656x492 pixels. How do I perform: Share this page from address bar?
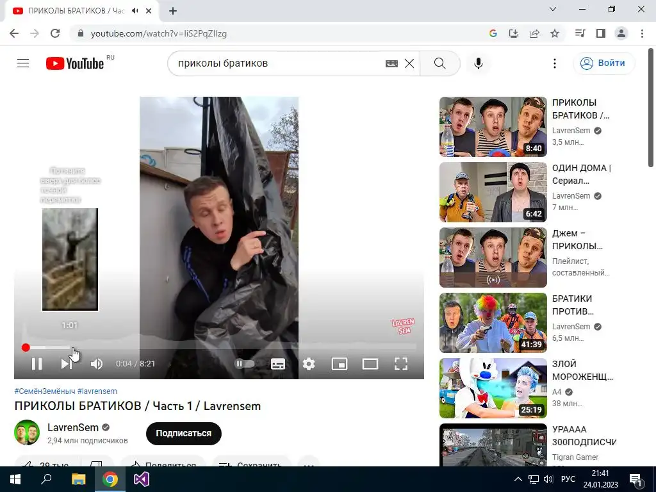pyautogui.click(x=534, y=33)
